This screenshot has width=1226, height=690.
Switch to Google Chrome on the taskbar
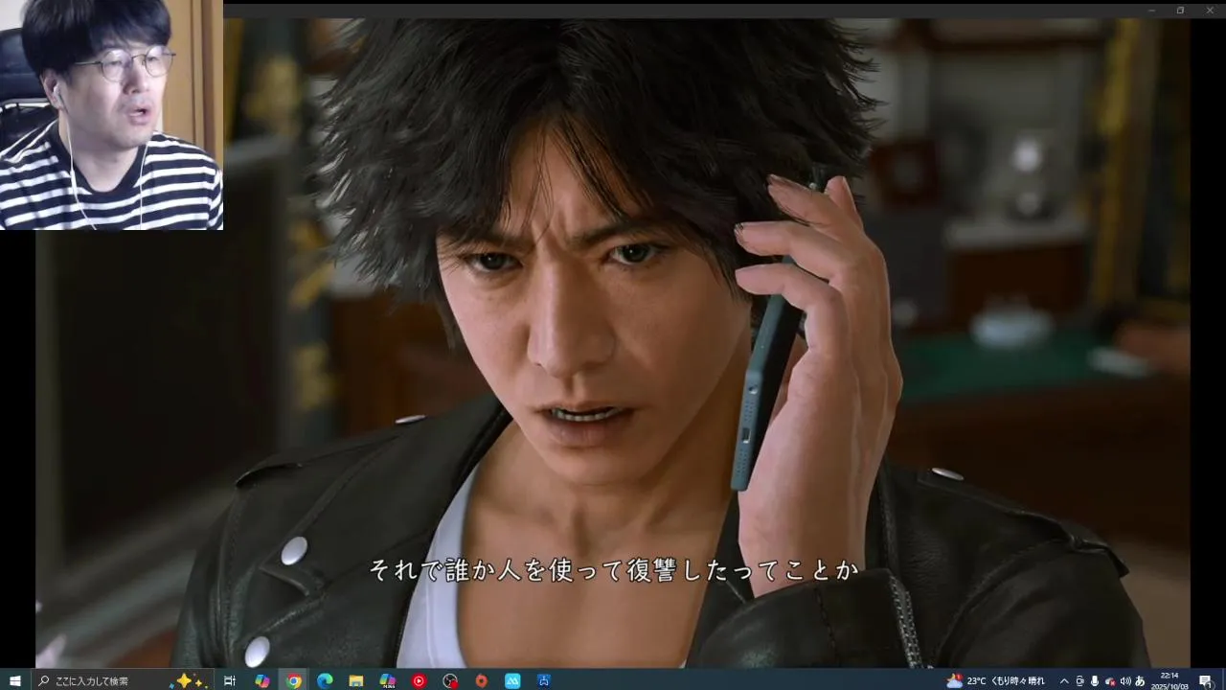pyautogui.click(x=293, y=680)
